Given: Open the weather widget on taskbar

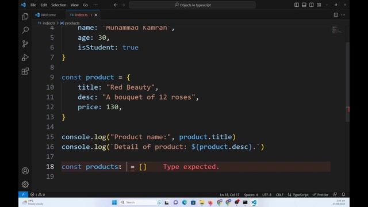Looking at the screenshot, I should 33,202.
